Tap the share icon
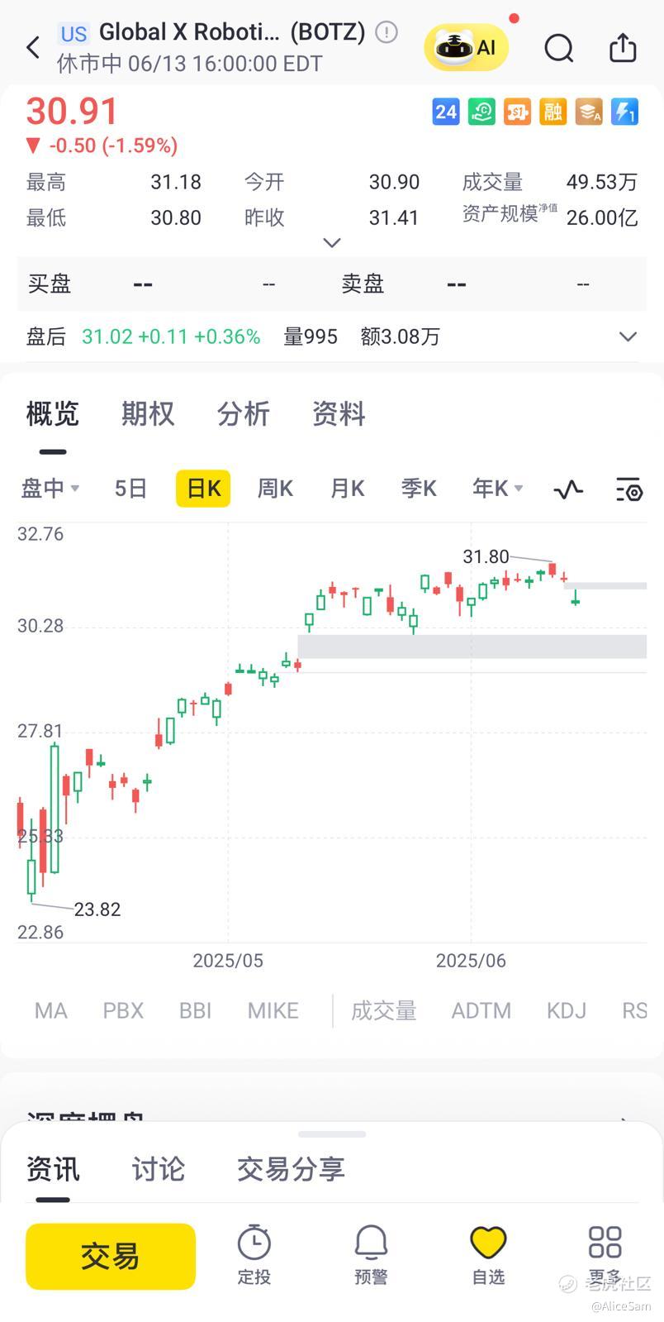664x1322 pixels. (623, 48)
